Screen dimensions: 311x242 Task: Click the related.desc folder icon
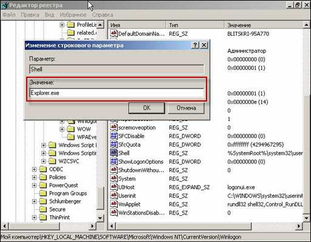pos(70,32)
